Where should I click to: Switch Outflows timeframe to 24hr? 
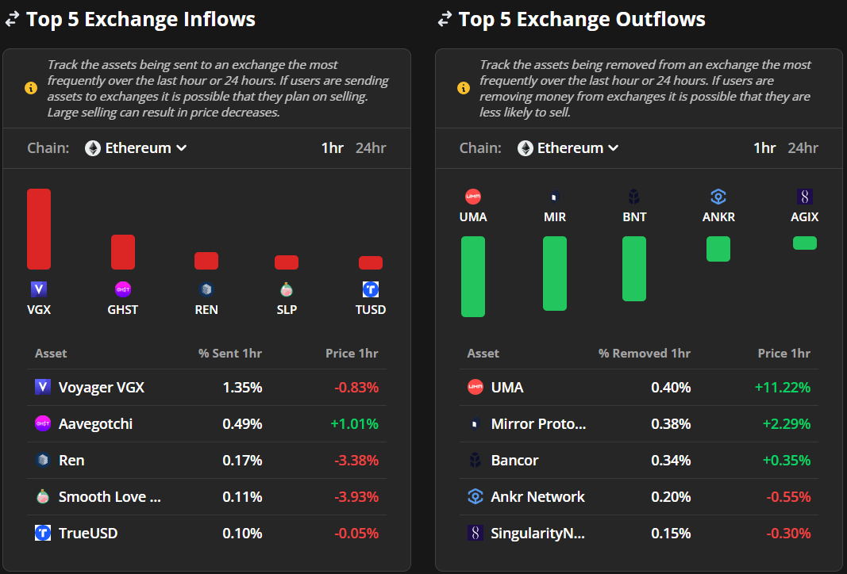point(803,147)
